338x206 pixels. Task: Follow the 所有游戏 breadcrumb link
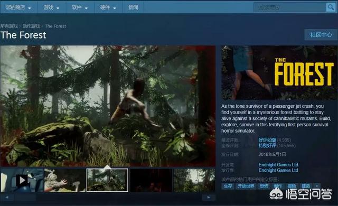[x=9, y=26]
